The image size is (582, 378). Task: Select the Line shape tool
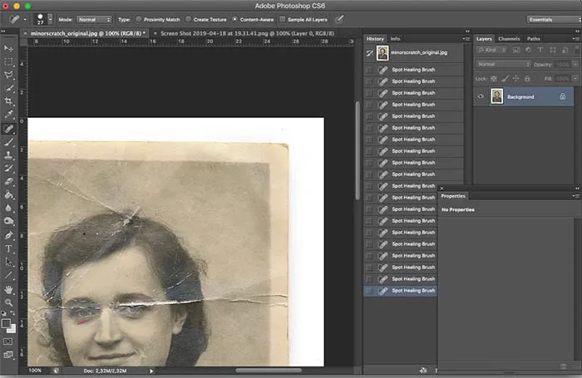(x=8, y=275)
